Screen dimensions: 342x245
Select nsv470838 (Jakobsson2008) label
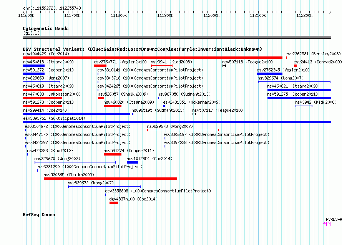[52, 94]
